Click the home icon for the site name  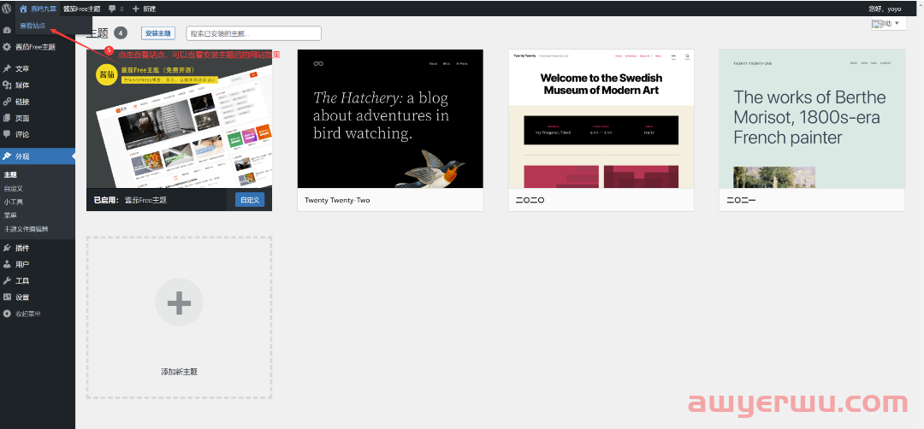pos(24,9)
